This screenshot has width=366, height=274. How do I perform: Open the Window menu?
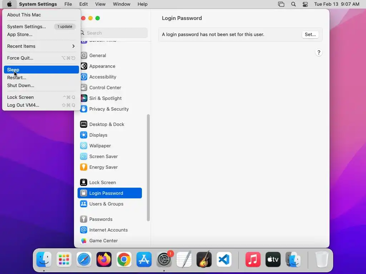point(122,4)
